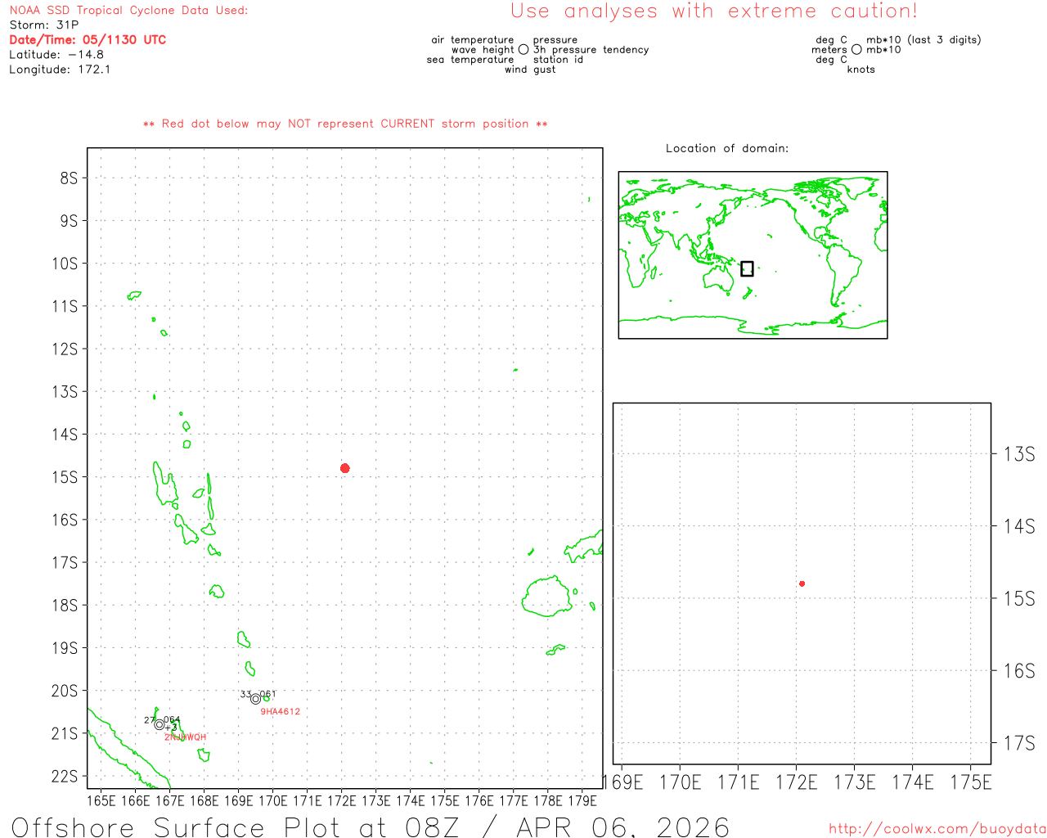Click the '15S' label beside the zoomed inset map
1047x838 pixels.
point(1019,599)
